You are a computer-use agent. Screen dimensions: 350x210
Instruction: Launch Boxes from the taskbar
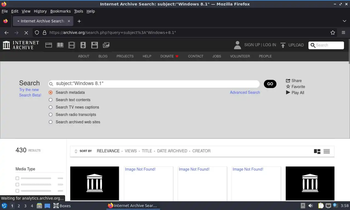(62, 206)
